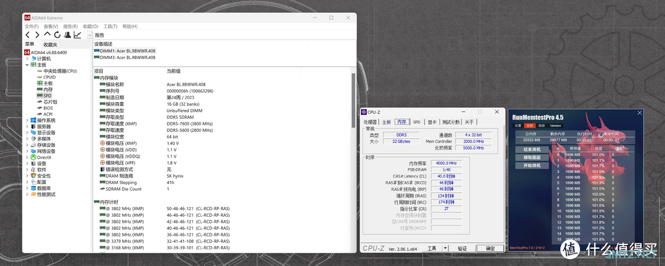Open the 报告(R) menu in AIDA64
This screenshot has width=665, height=266.
(71, 26)
